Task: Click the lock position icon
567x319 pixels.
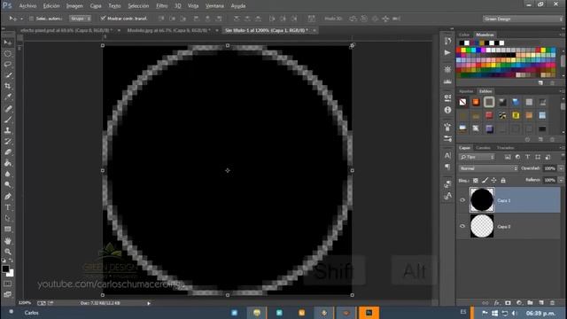Action: 494,180
